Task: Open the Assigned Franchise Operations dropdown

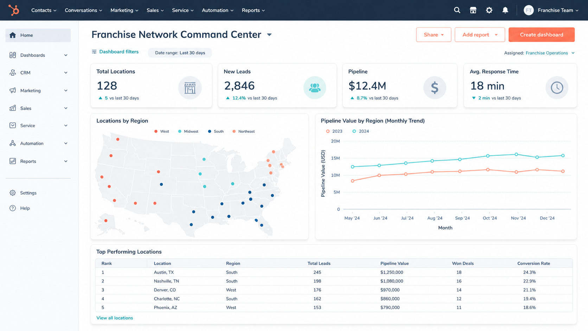Action: (x=550, y=53)
